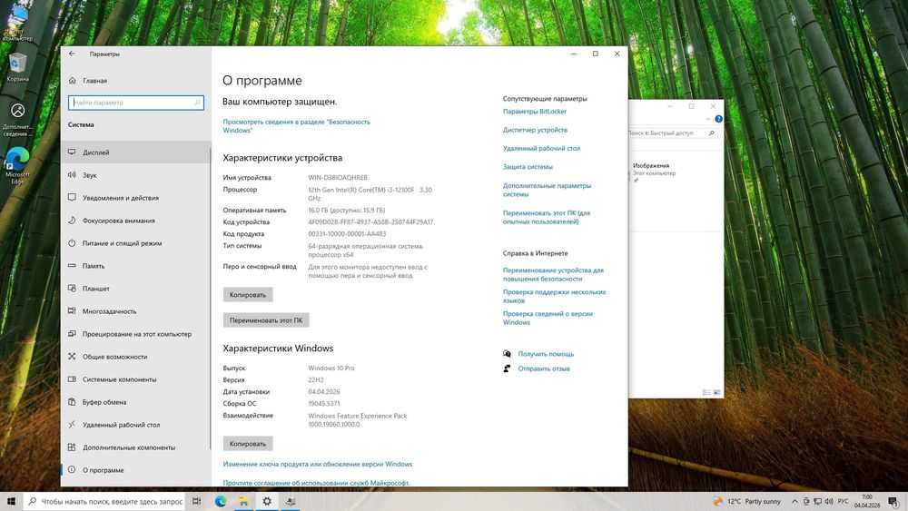Click device name WIN-D3BIOAQHREB
The height and width of the screenshot is (511, 908).
click(x=338, y=178)
